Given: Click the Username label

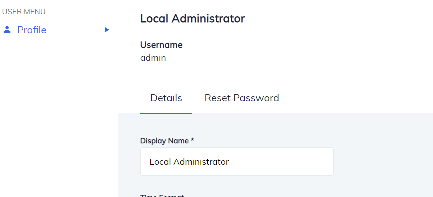Looking at the screenshot, I should (161, 45).
